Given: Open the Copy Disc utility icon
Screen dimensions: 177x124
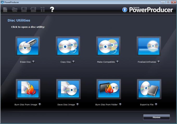Looking at the screenshot, I should pyautogui.click(x=68, y=46).
